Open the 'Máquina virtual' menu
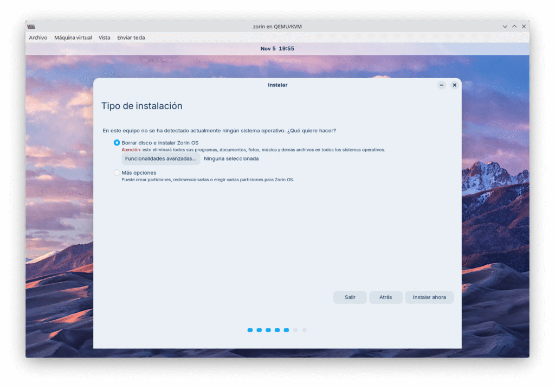The image size is (555, 388). [x=73, y=38]
